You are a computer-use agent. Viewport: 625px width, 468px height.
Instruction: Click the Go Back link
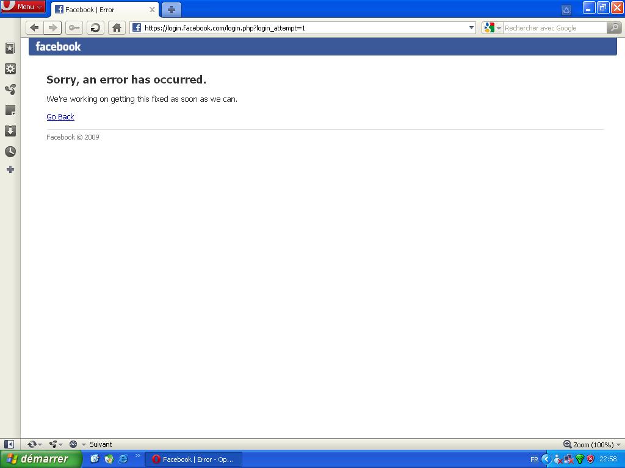[60, 116]
